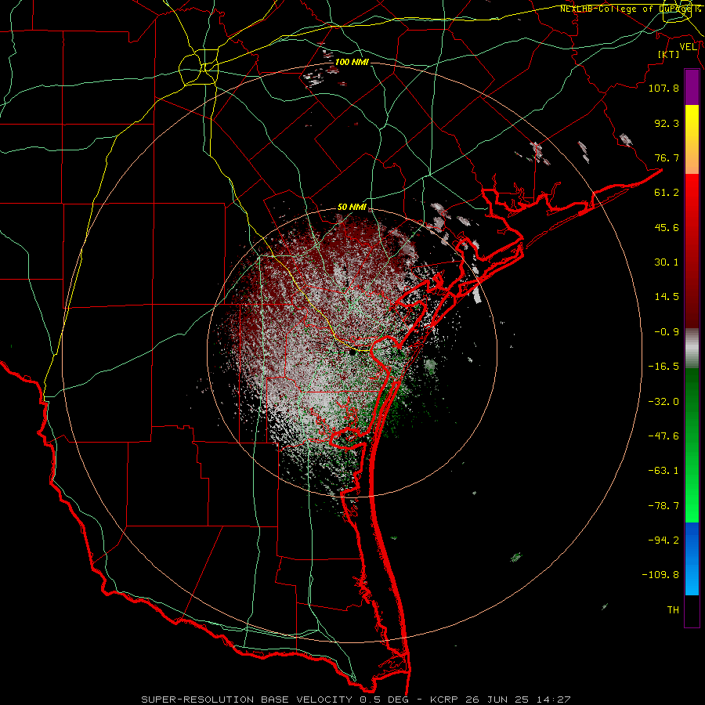Click the -32.0 value on velocity scale
This screenshot has height=705, width=705.
(x=663, y=402)
